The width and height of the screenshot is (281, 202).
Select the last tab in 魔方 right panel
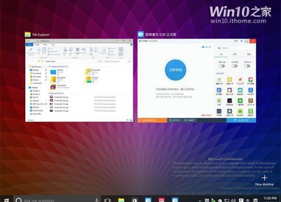[249, 54]
